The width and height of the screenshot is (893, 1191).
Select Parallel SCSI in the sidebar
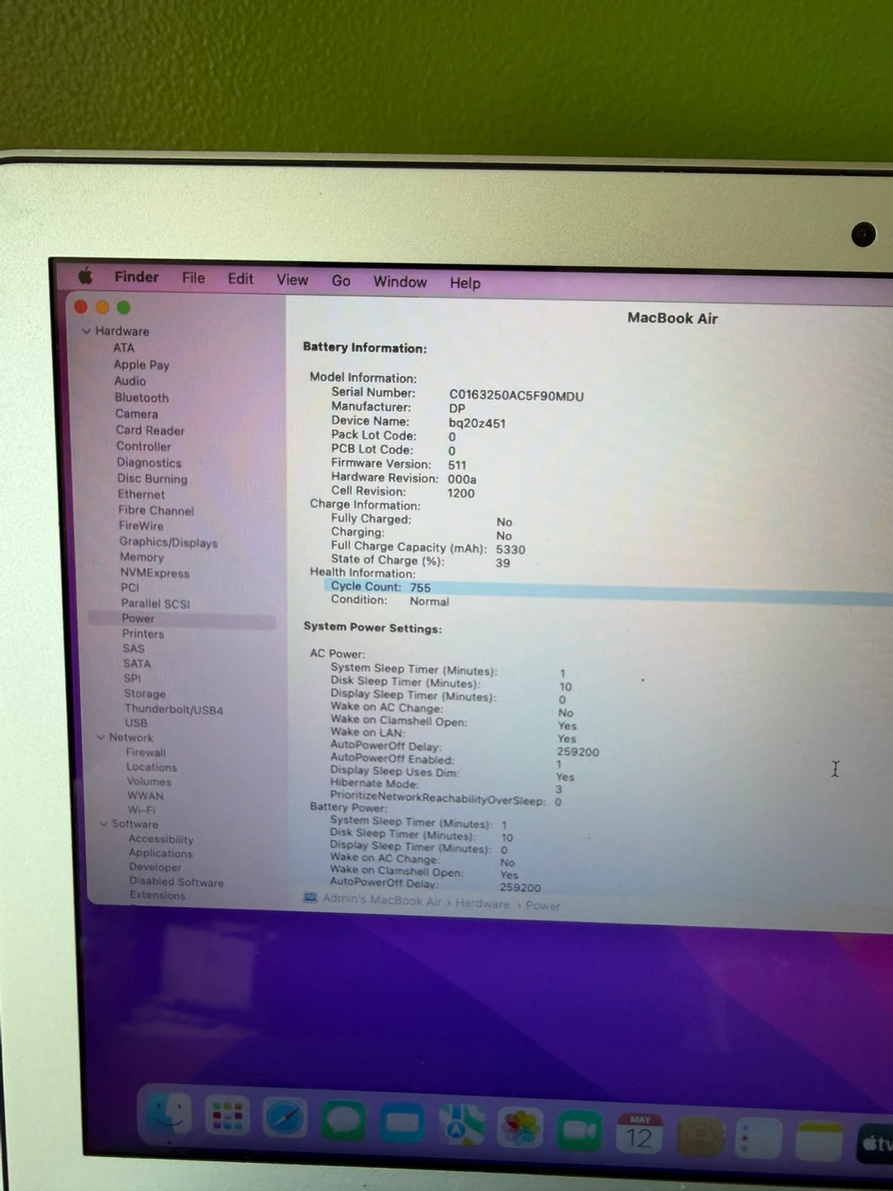(x=155, y=603)
